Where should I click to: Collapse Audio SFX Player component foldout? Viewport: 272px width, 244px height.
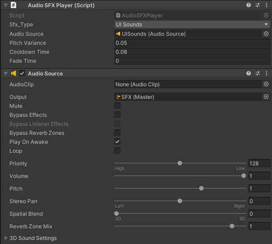(x=5, y=5)
